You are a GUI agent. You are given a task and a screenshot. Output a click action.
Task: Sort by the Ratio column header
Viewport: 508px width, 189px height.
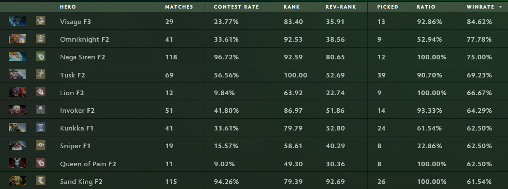coord(426,7)
